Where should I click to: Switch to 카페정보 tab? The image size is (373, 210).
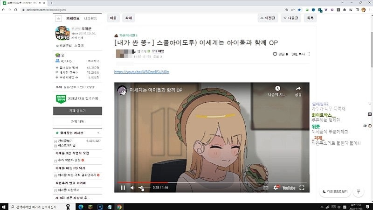[73, 18]
